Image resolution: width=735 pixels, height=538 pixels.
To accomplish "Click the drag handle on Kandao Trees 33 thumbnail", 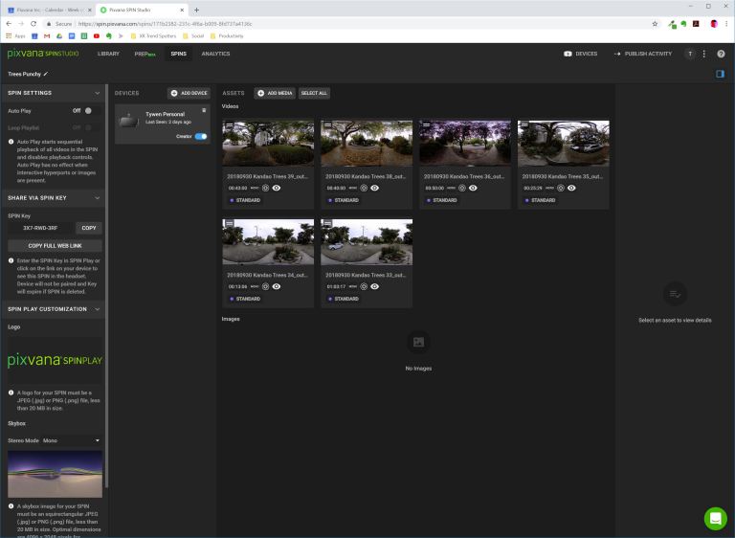I will tap(327, 224).
